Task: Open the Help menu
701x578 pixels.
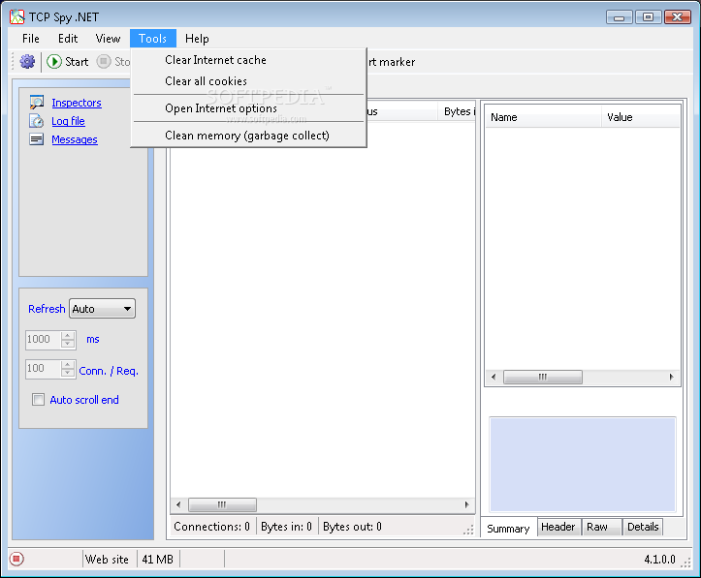Action: [x=197, y=39]
